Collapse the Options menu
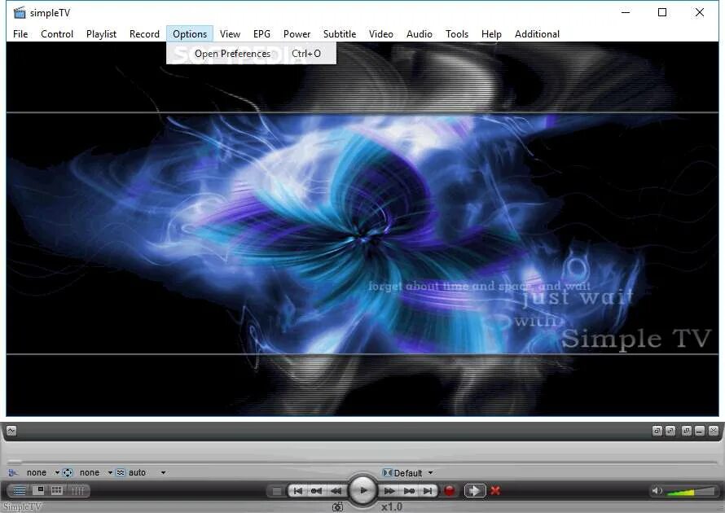 click(x=190, y=33)
